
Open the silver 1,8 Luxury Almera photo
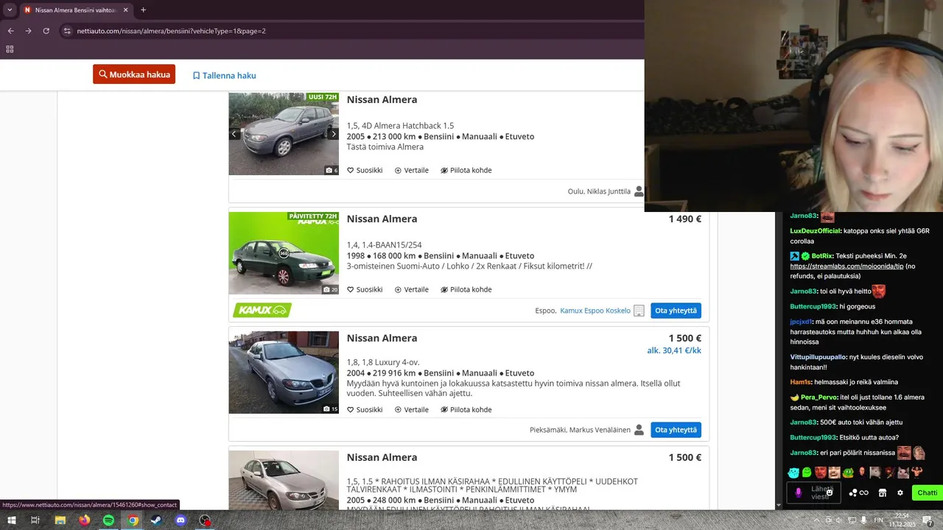284,372
